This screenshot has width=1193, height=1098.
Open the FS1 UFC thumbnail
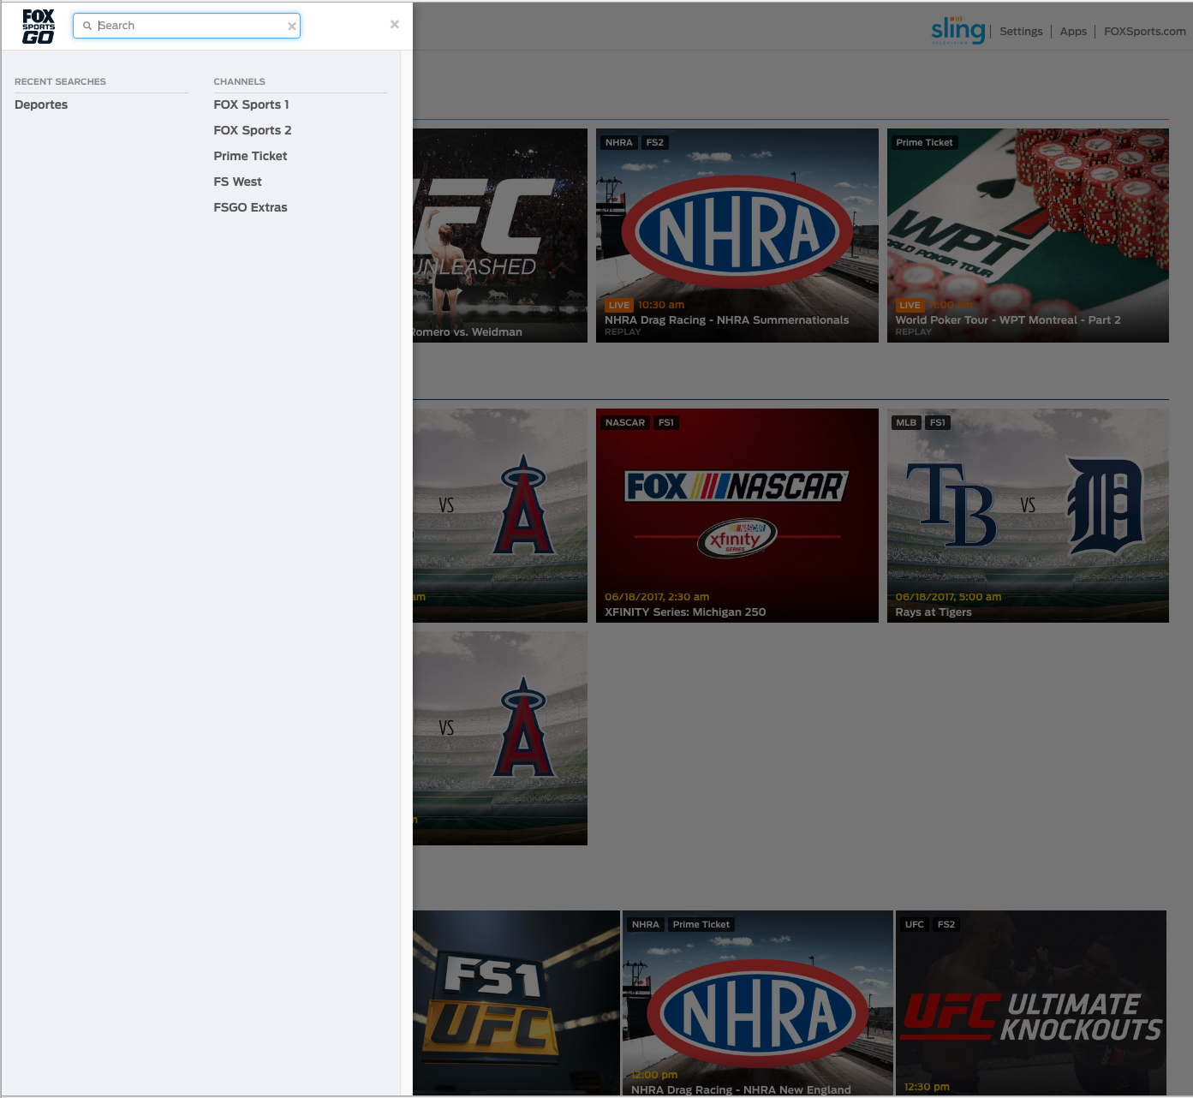pyautogui.click(x=516, y=1003)
